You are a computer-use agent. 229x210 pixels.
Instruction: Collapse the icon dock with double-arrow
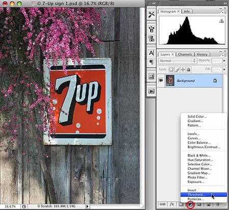click(154, 3)
